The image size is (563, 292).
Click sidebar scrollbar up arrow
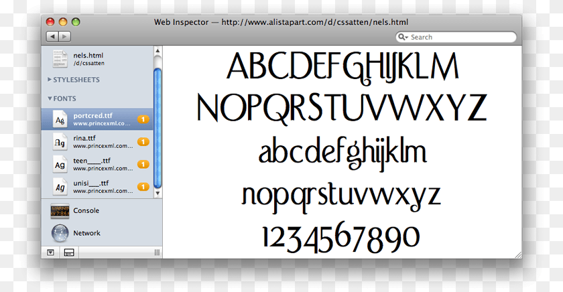pos(158,51)
